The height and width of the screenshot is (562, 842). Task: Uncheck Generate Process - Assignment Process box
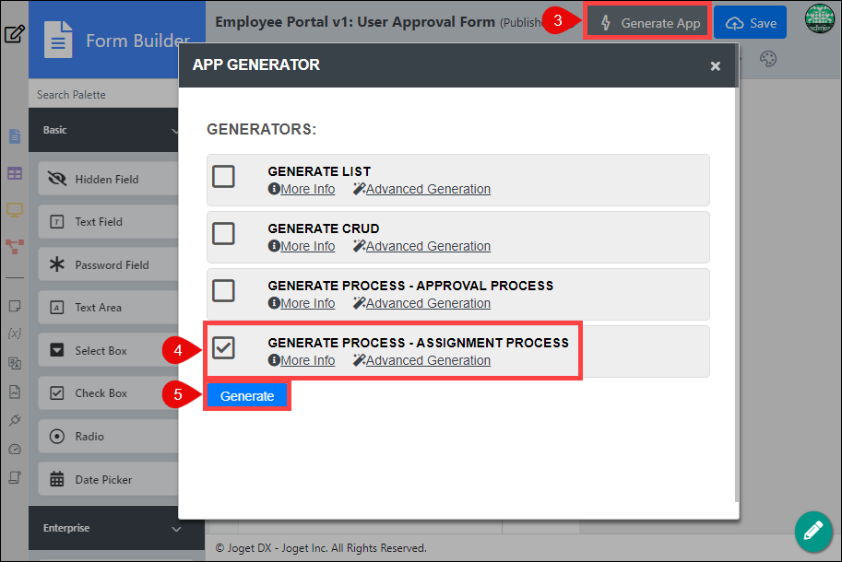(223, 348)
